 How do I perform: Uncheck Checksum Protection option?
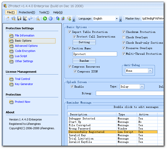click(x=124, y=32)
